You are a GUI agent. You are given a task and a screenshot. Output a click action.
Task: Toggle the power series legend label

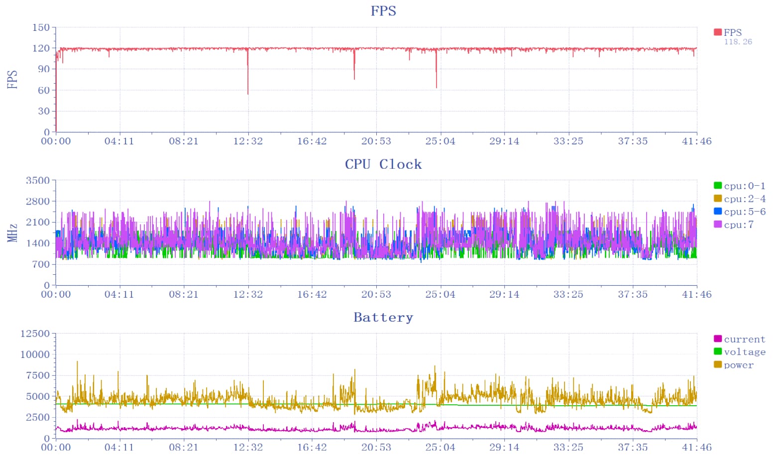coord(739,365)
